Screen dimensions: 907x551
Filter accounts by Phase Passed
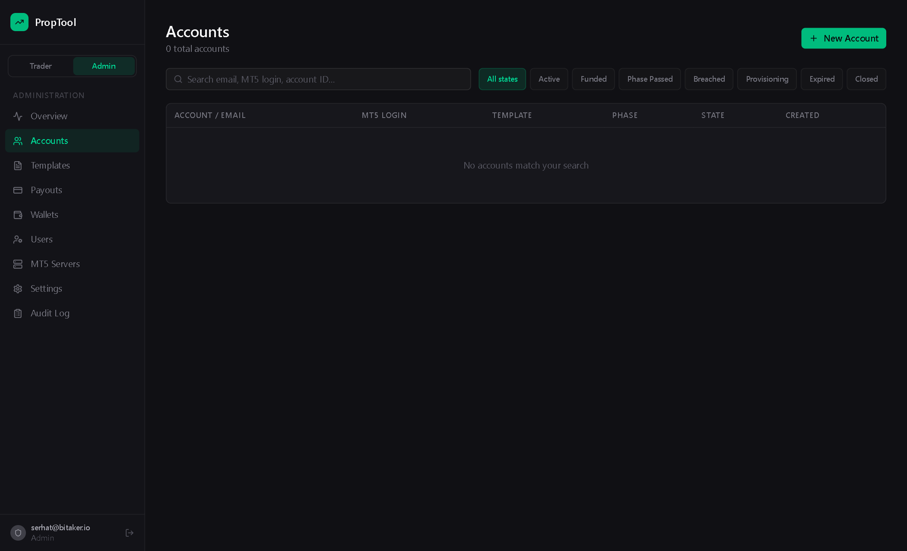coord(650,79)
